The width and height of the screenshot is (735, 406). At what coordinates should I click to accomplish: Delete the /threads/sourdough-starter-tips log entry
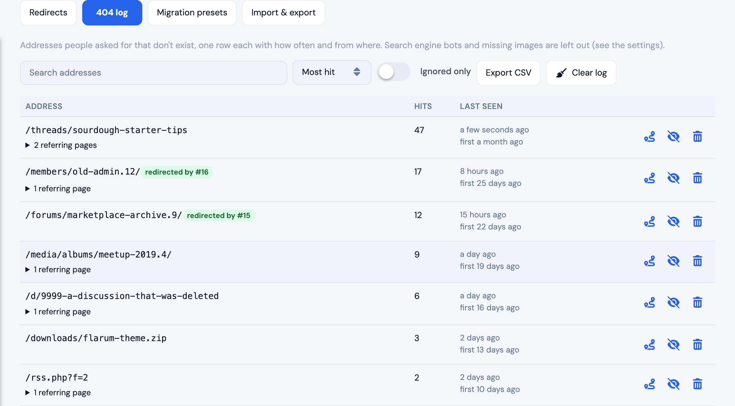(x=698, y=137)
